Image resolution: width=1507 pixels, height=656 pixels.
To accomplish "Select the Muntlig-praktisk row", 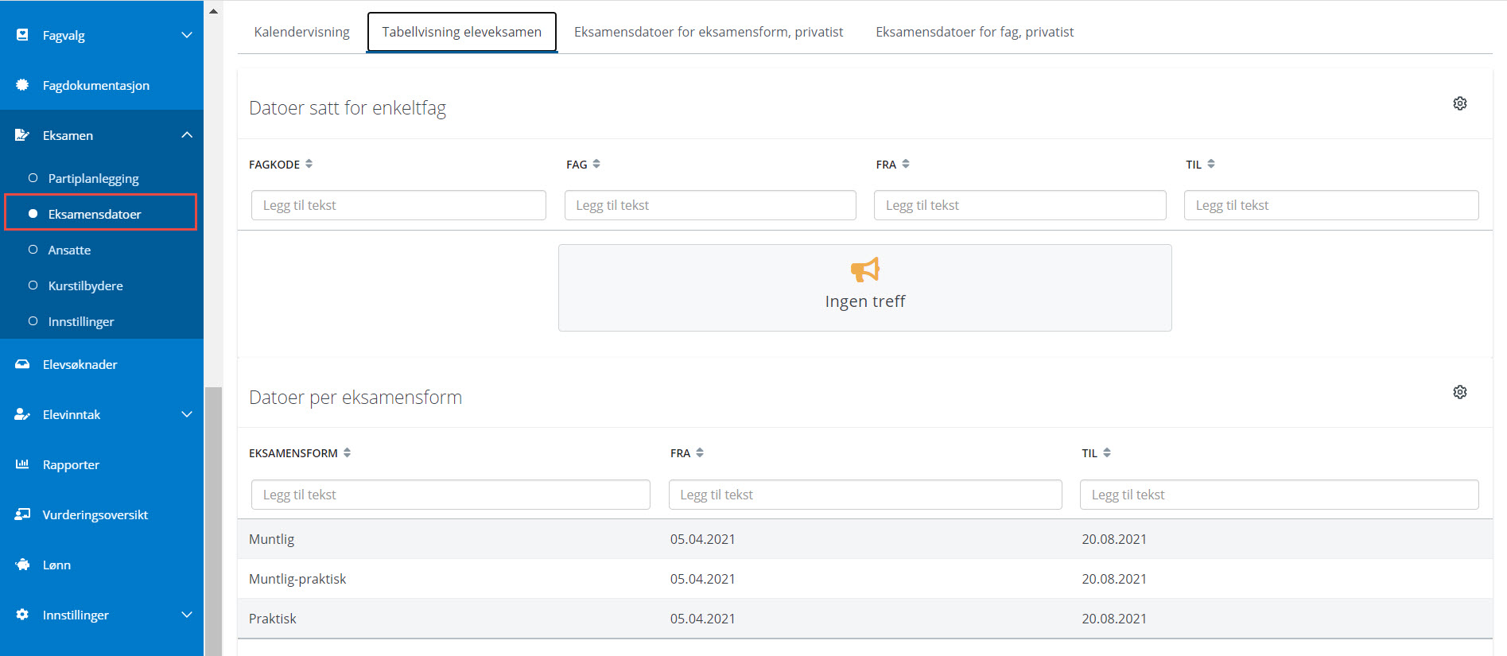I will coord(865,579).
